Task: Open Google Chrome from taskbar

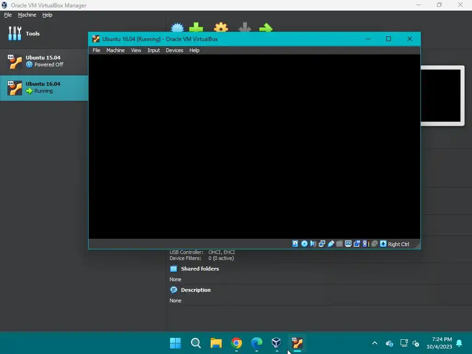Action: pyautogui.click(x=236, y=343)
